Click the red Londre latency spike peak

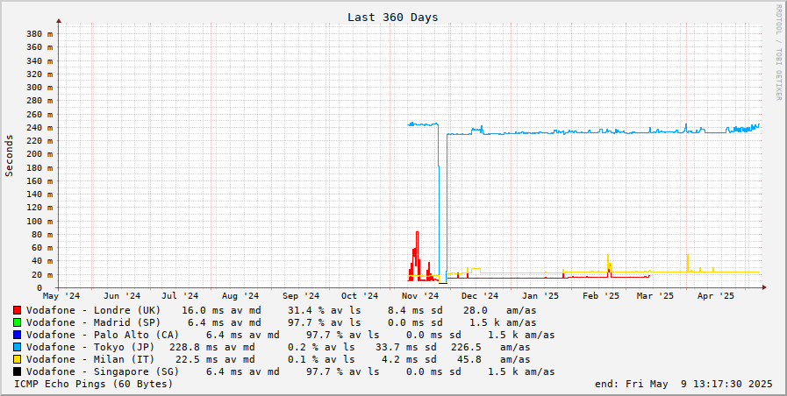[417, 232]
